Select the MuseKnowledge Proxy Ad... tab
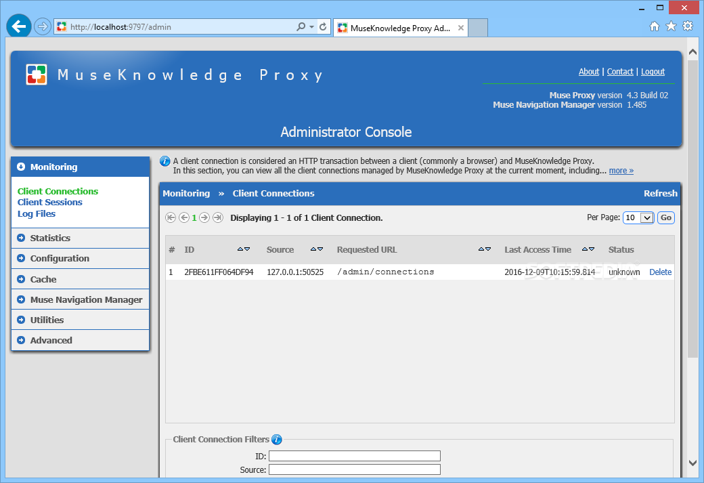 [x=401, y=28]
